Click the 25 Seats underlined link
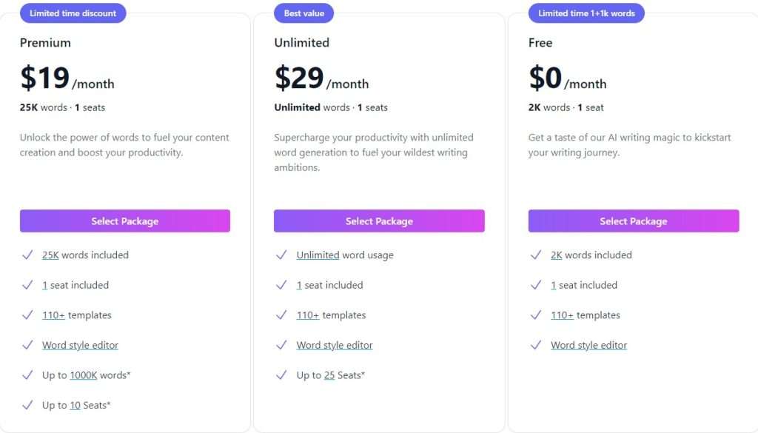758x433 pixels. [x=329, y=375]
